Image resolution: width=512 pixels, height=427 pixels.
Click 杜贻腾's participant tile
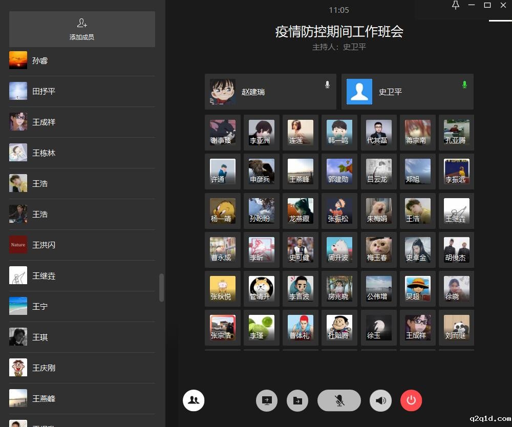coord(339,328)
